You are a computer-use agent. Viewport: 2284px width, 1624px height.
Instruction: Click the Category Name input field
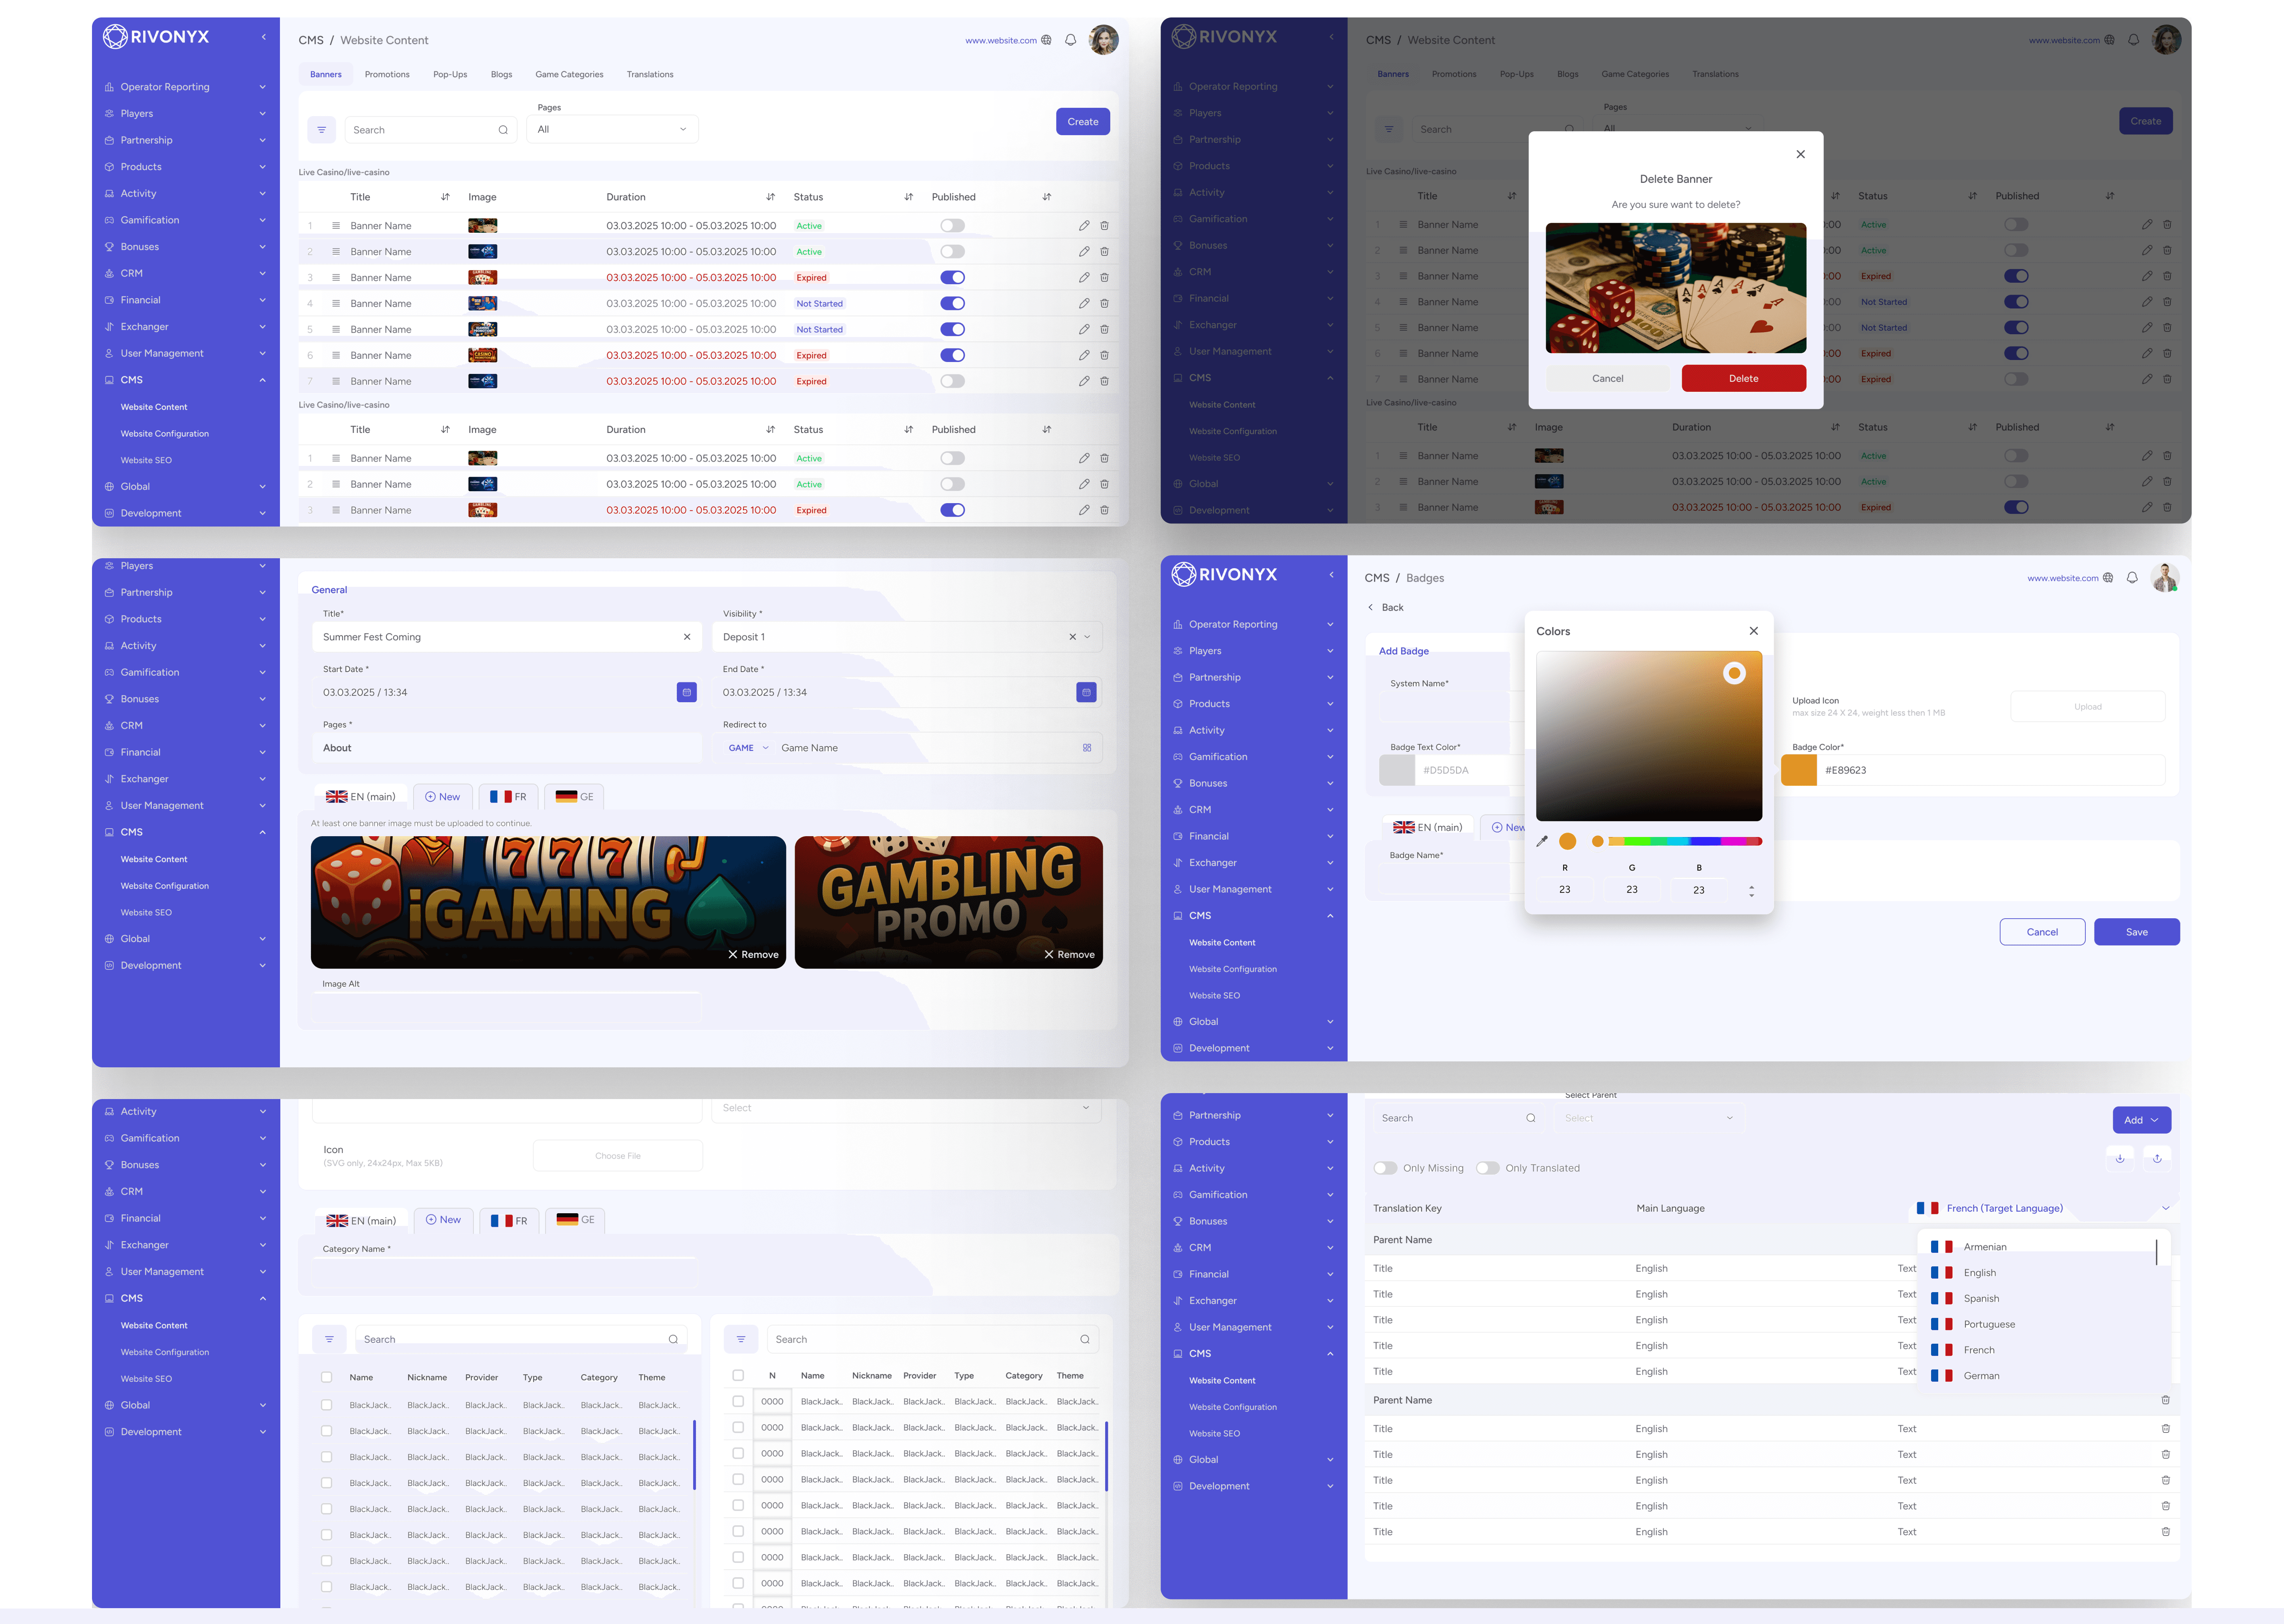(504, 1271)
